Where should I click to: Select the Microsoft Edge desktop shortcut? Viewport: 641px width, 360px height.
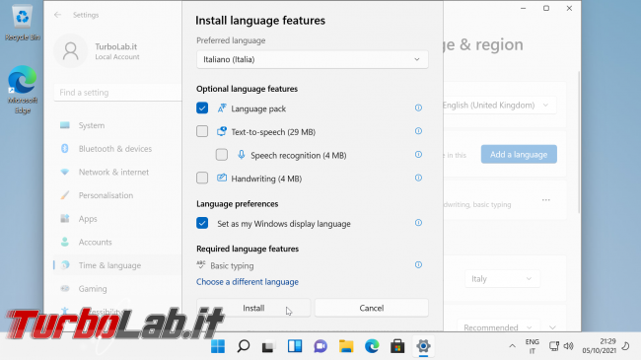[22, 90]
